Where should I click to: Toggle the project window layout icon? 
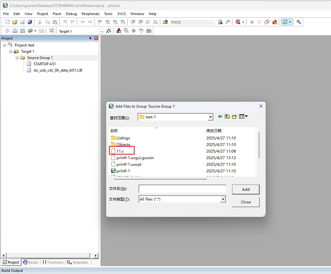[285, 22]
